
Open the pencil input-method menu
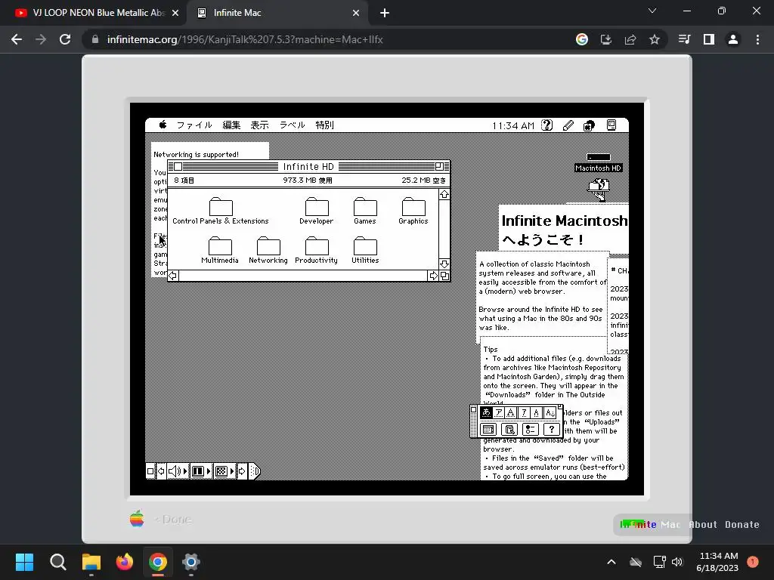[x=568, y=125]
